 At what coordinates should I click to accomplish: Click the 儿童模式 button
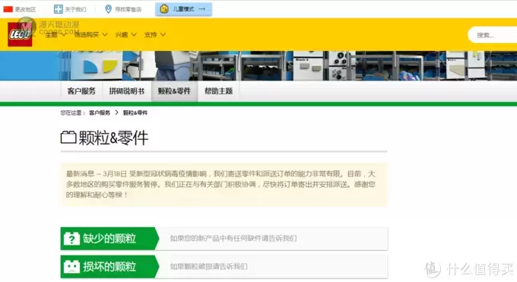click(x=184, y=9)
